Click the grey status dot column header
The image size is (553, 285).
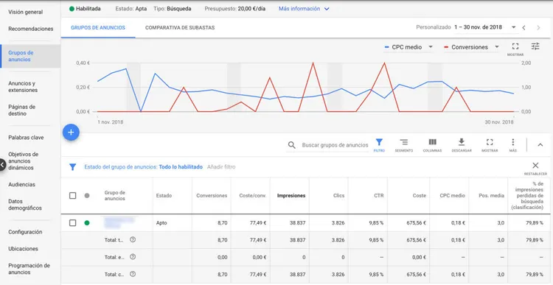coord(87,195)
